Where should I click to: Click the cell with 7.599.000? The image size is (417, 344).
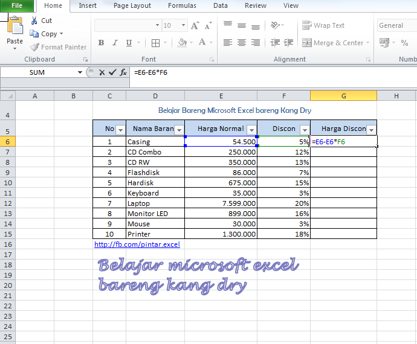tap(221, 203)
